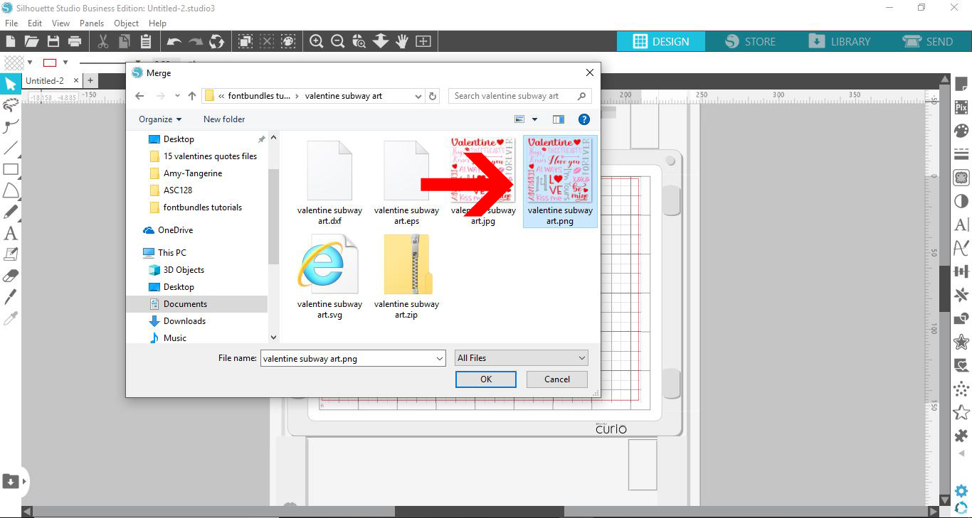Choose the Select arrow tool

tap(11, 85)
